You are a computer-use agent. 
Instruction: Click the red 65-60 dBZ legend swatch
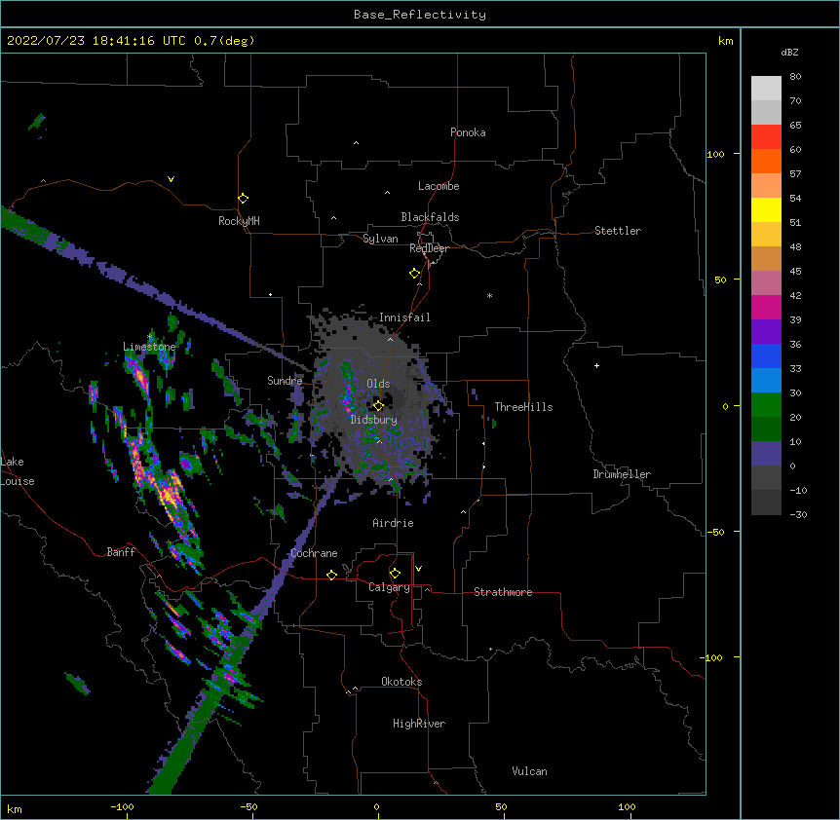[x=766, y=136]
